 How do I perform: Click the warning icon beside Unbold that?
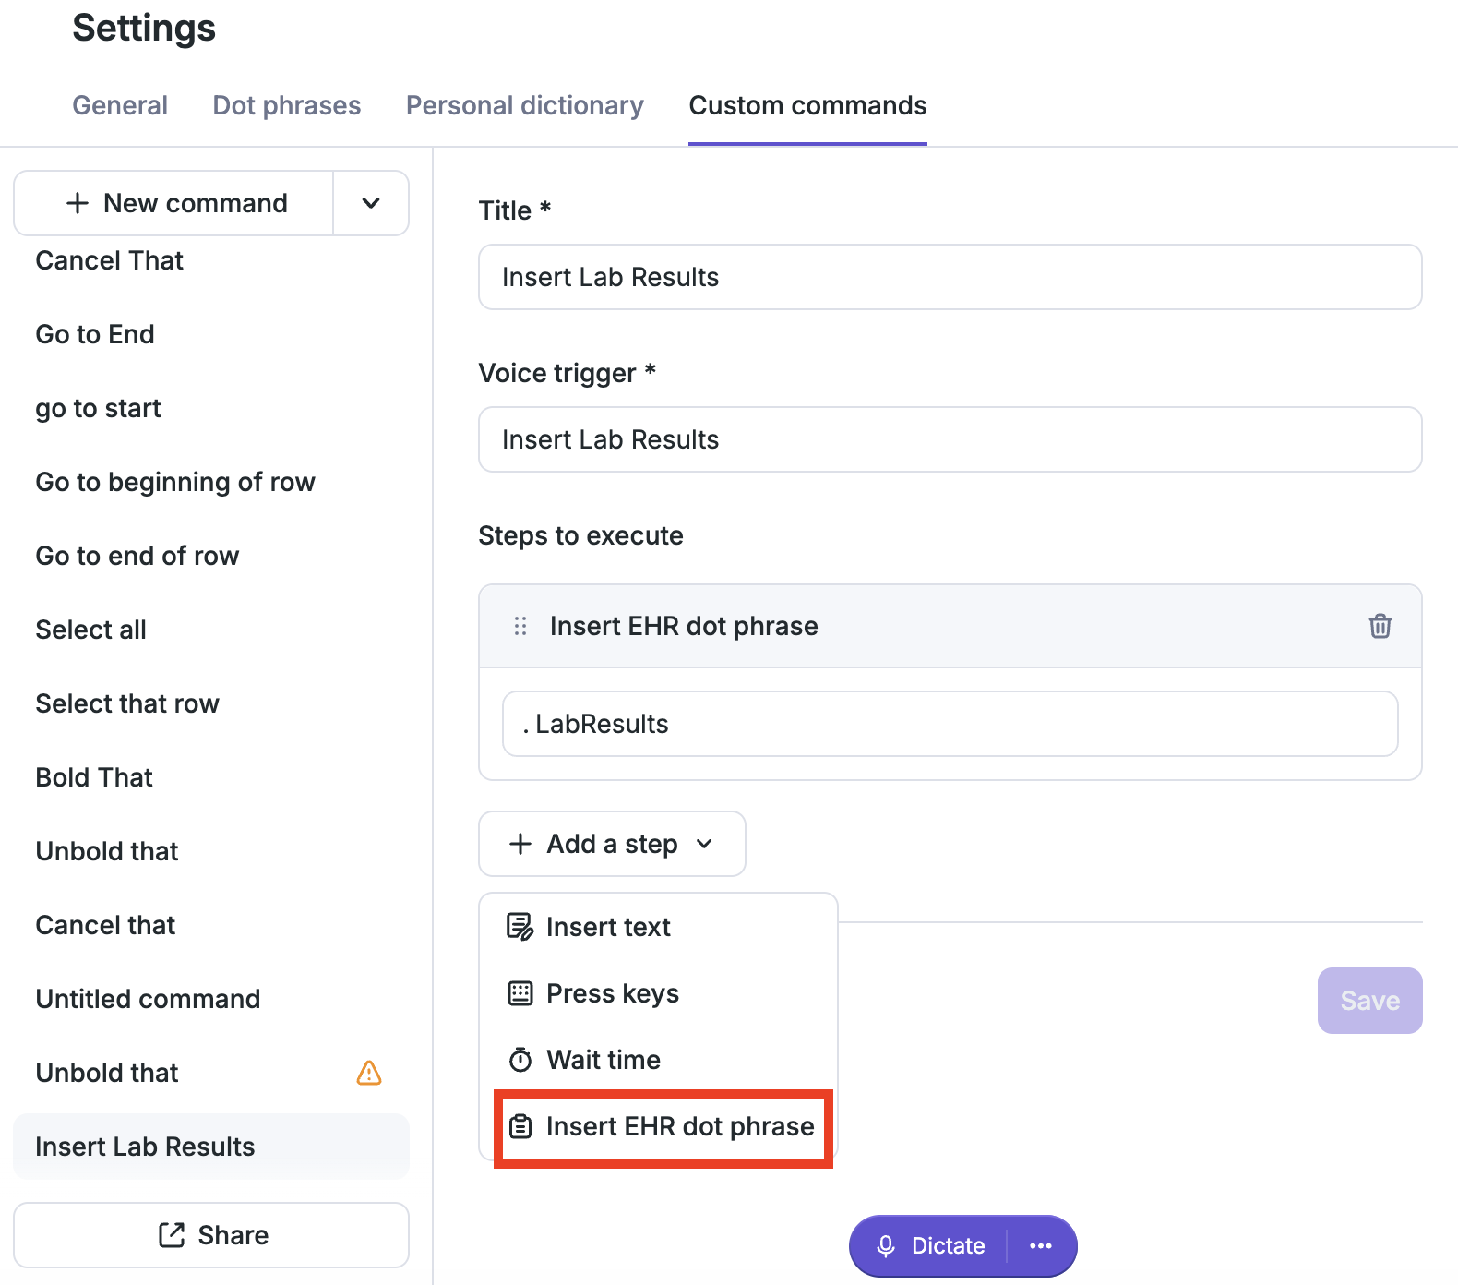click(x=369, y=1073)
